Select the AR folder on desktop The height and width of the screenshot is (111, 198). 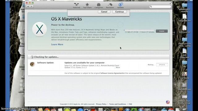click(184, 64)
